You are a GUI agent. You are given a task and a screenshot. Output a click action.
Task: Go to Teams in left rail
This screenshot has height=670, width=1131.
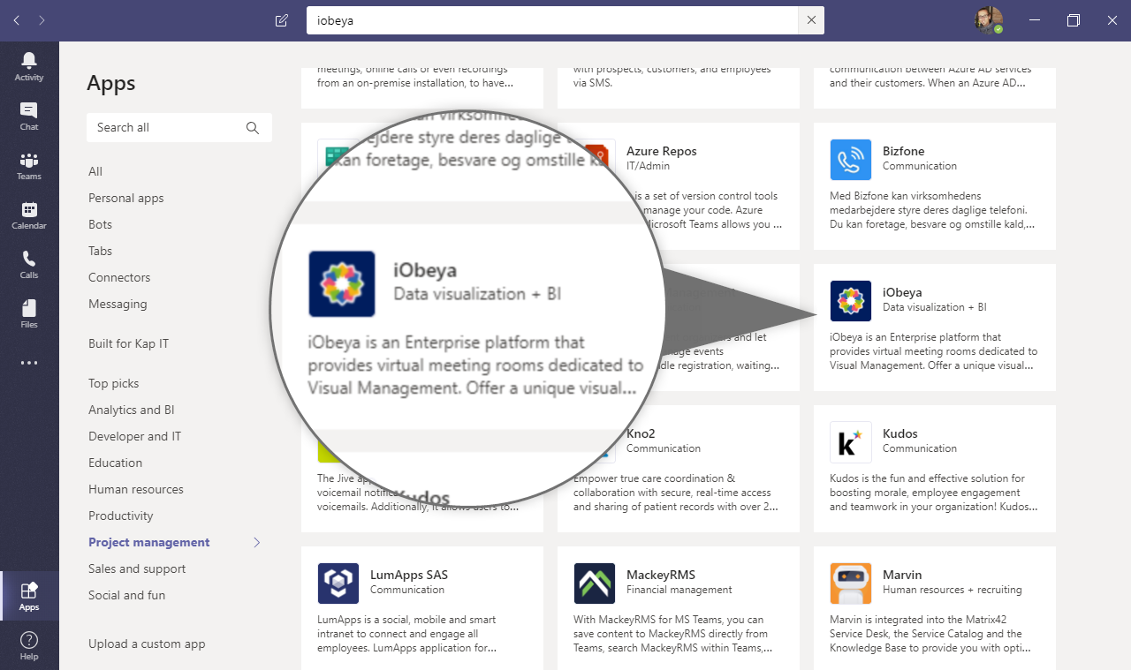[x=29, y=165]
